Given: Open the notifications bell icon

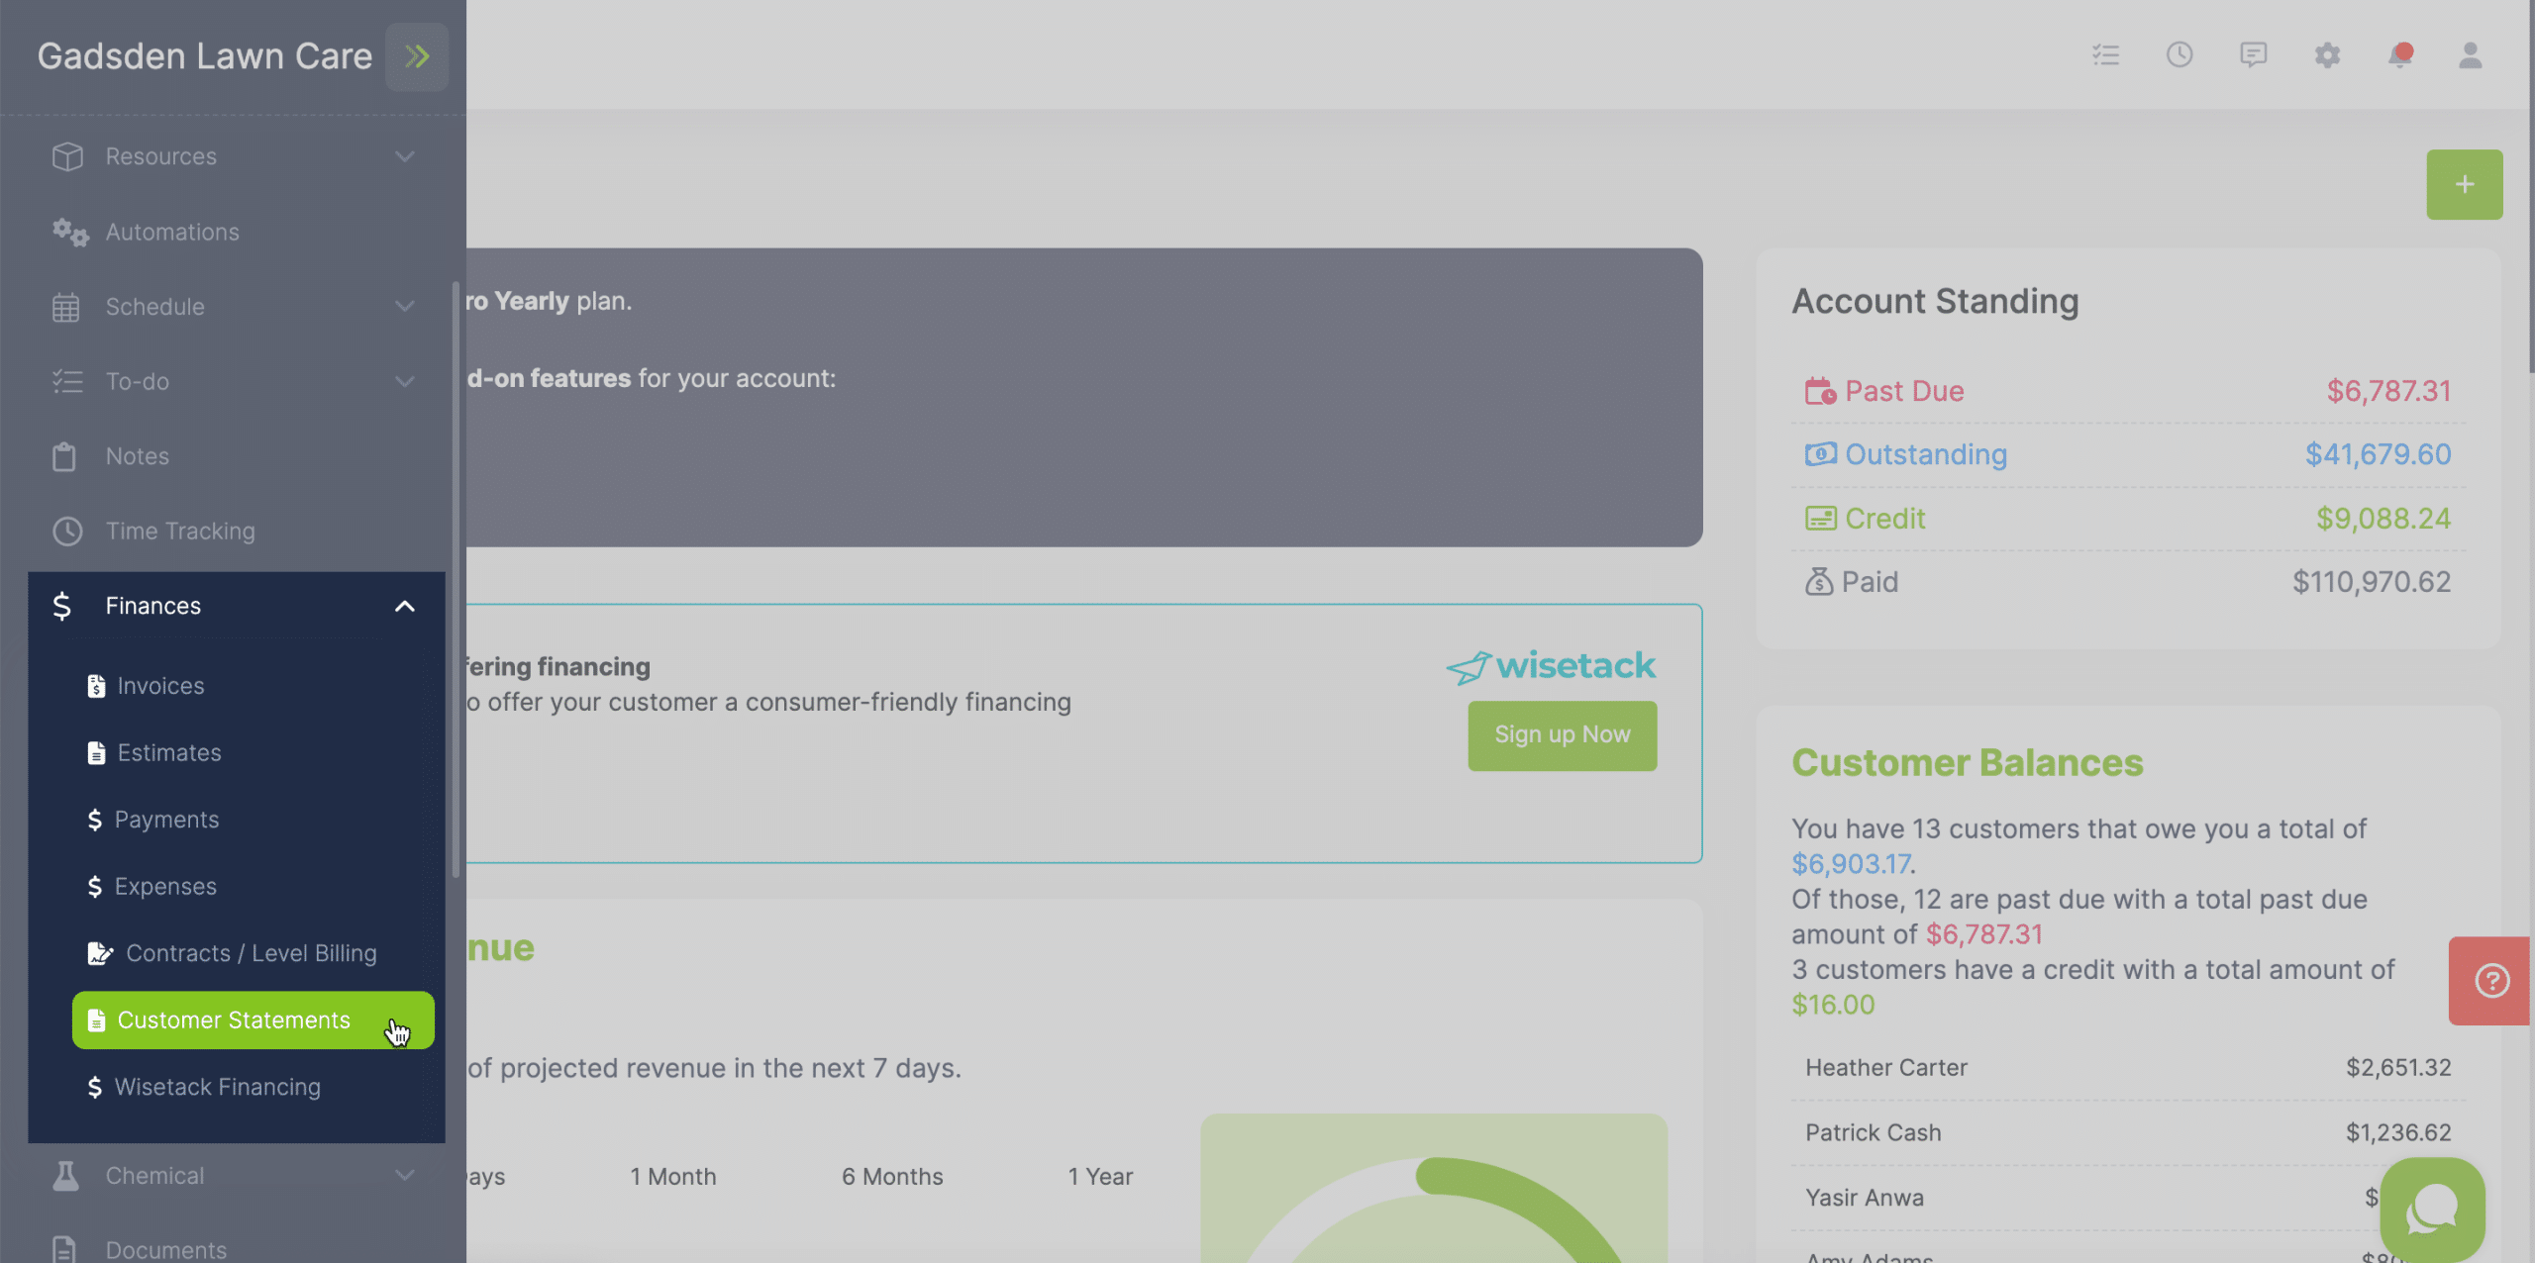Looking at the screenshot, I should click(x=2399, y=54).
